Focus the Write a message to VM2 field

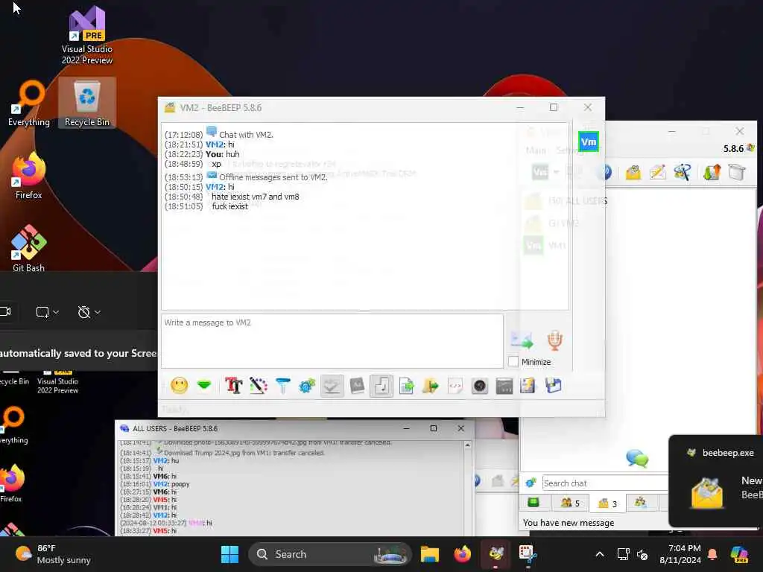tap(332, 341)
